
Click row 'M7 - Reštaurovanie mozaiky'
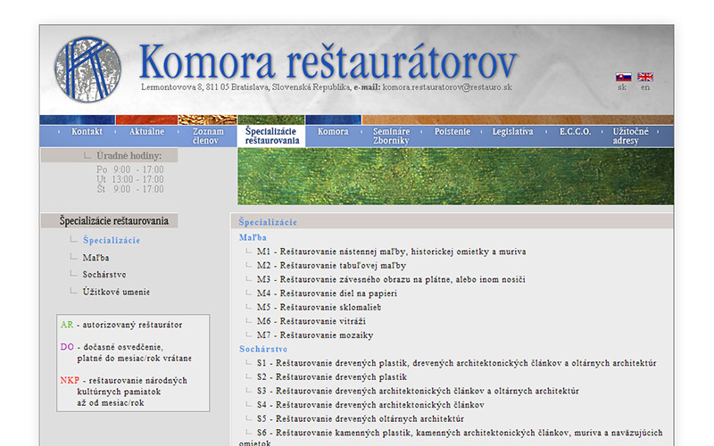[315, 335]
